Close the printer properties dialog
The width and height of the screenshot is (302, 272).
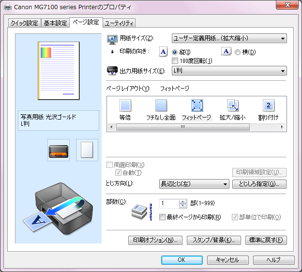coord(287,5)
